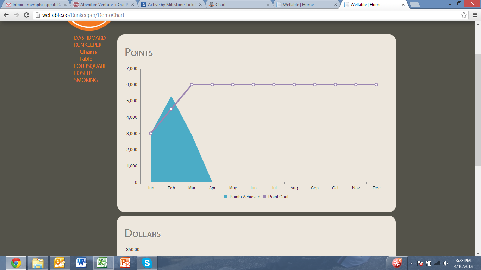Screen dimensions: 481x270
Task: Open the LOSEIT! sidebar link
Action: [x=83, y=73]
